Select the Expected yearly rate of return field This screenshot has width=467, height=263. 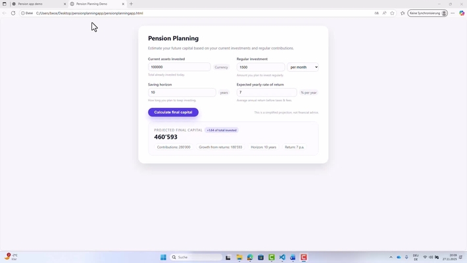[x=266, y=93]
